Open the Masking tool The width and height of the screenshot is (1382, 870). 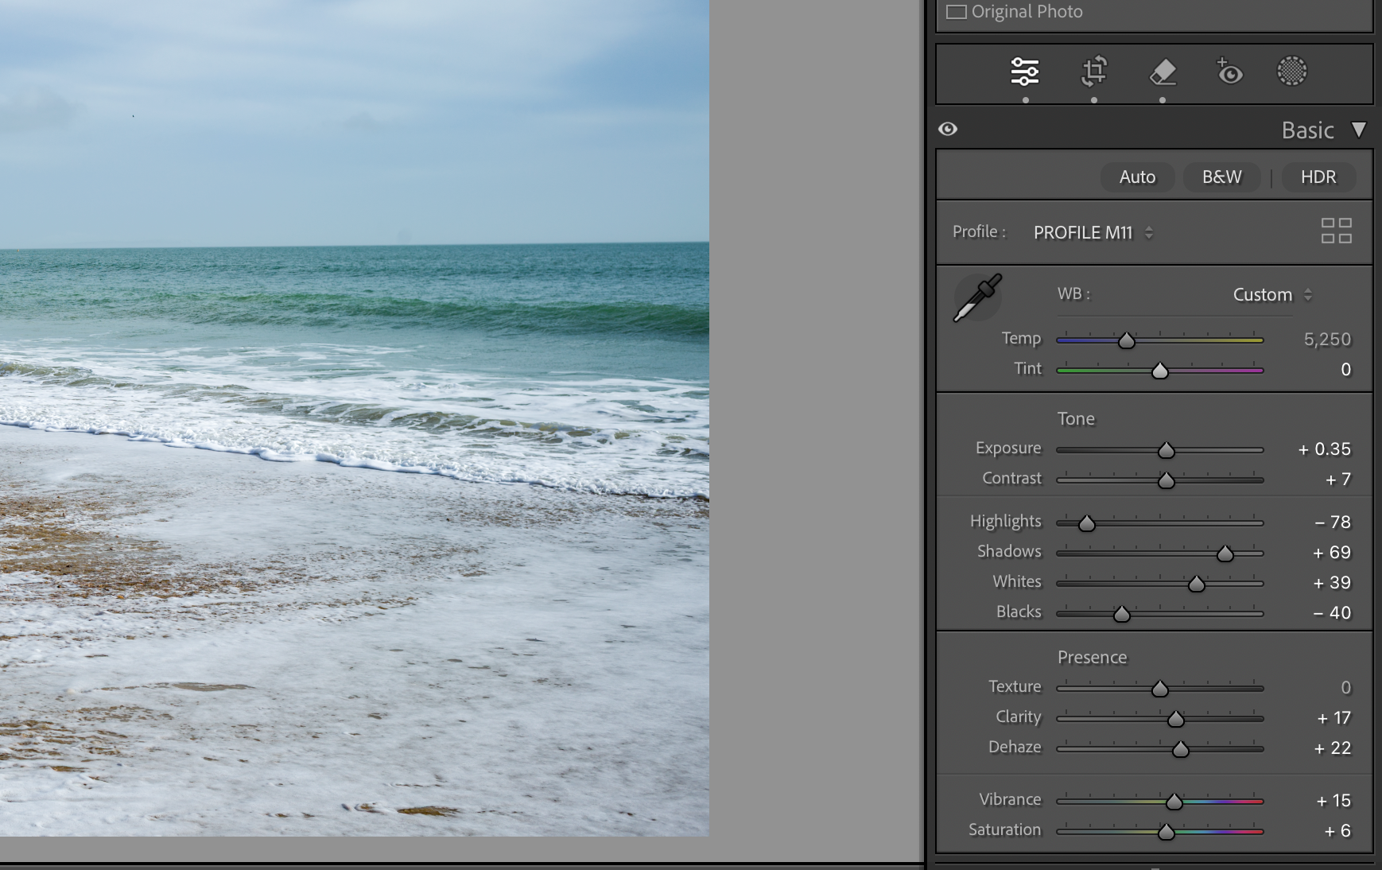coord(1291,72)
